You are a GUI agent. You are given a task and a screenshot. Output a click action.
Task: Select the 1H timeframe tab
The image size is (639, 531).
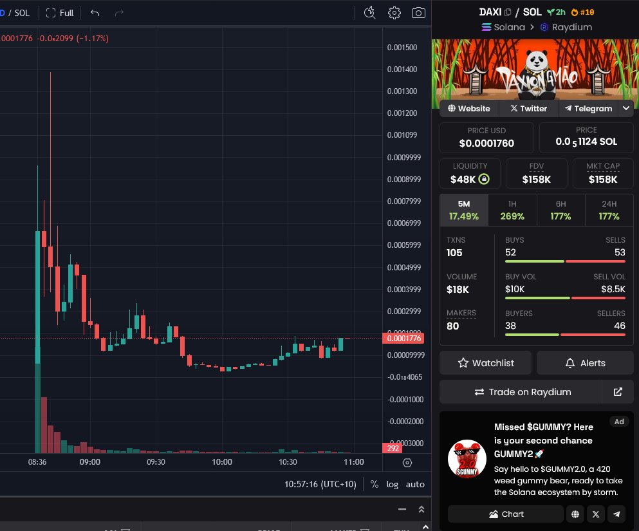pos(512,210)
